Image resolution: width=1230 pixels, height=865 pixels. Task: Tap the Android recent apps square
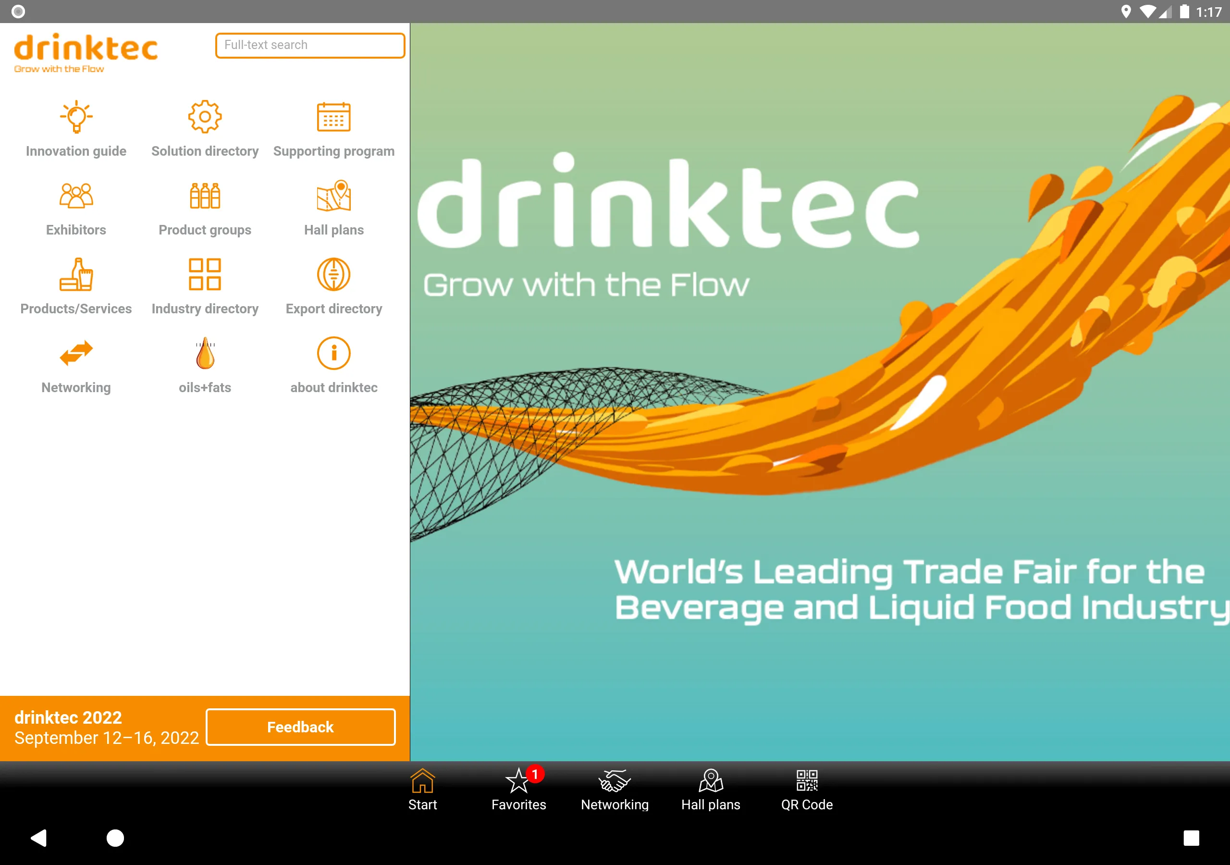click(1192, 838)
